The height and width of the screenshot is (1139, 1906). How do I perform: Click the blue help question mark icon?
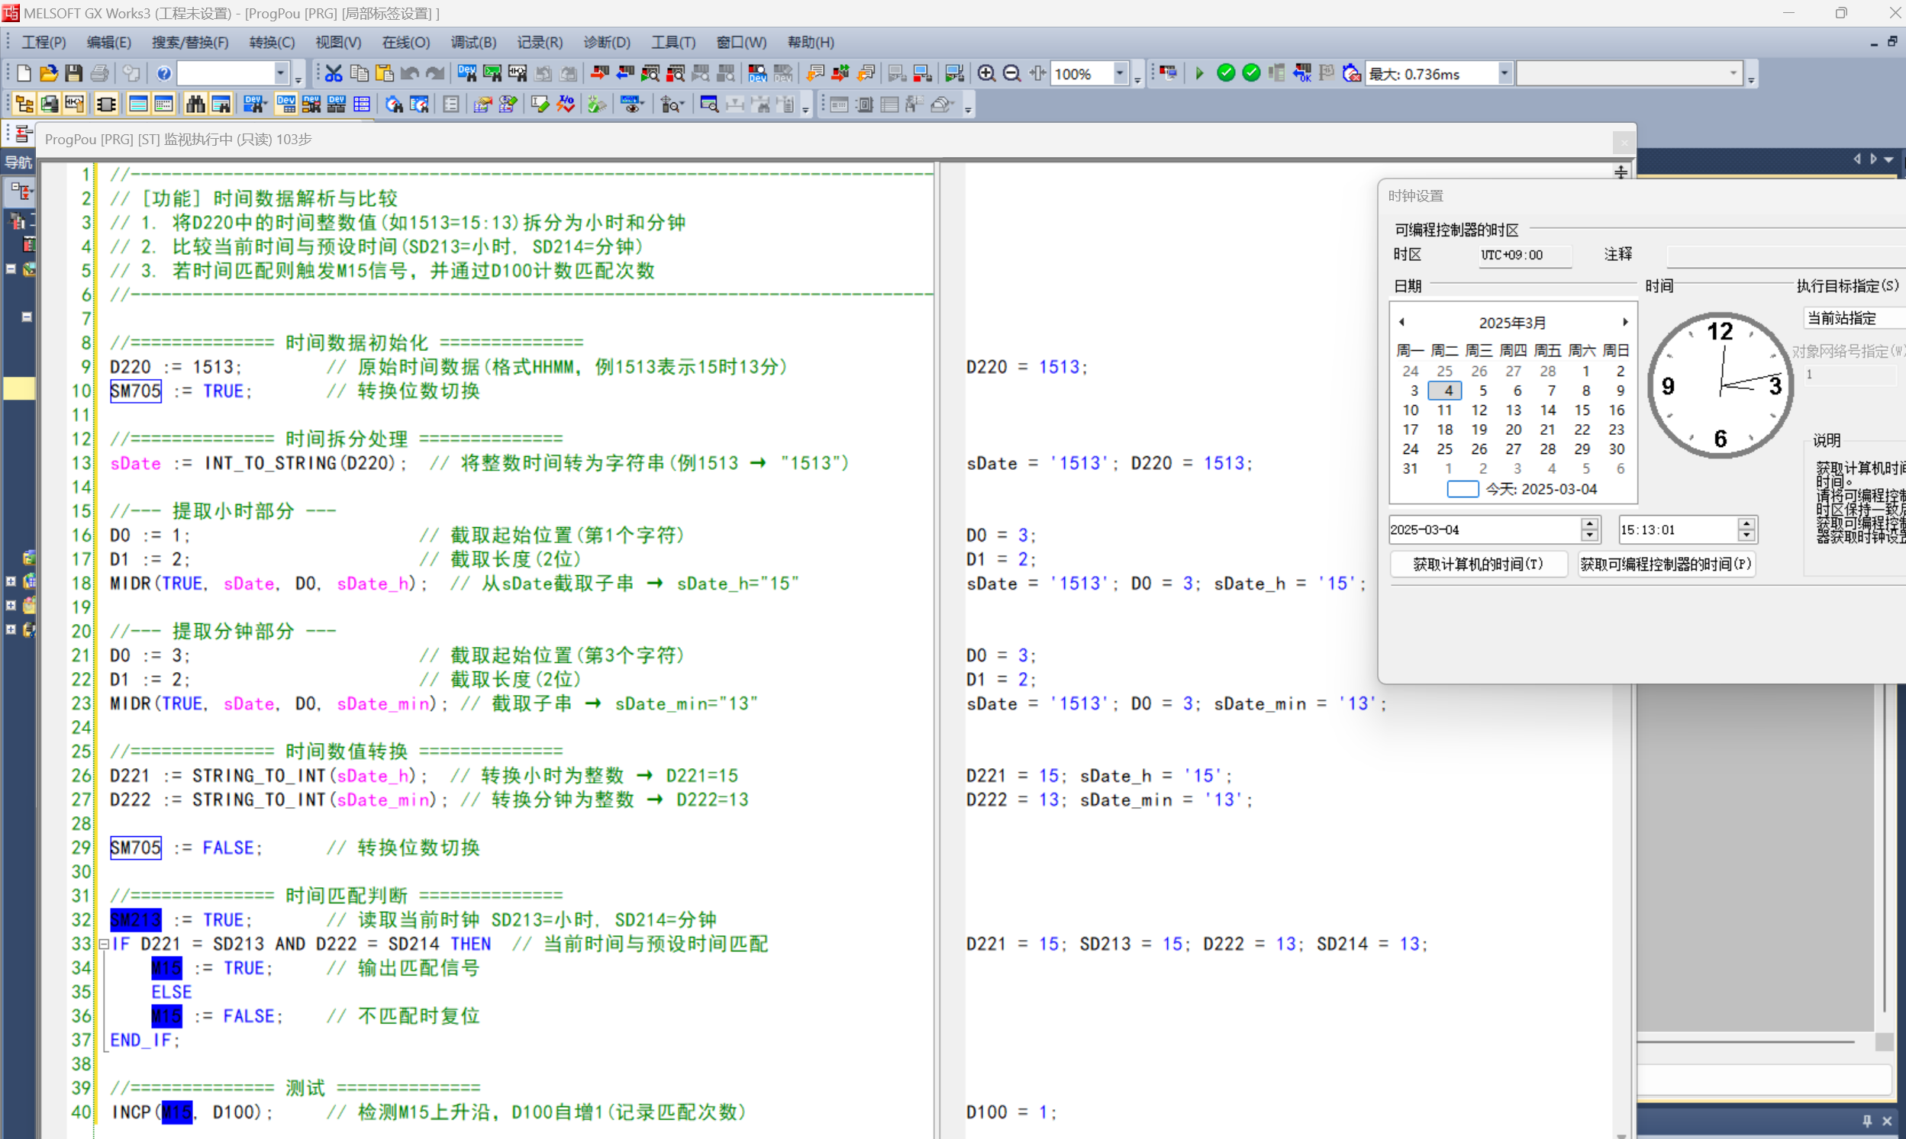click(x=163, y=74)
